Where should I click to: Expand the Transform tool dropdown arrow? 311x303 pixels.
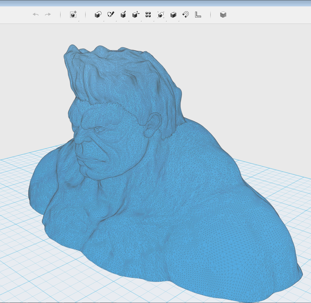click(79, 21)
